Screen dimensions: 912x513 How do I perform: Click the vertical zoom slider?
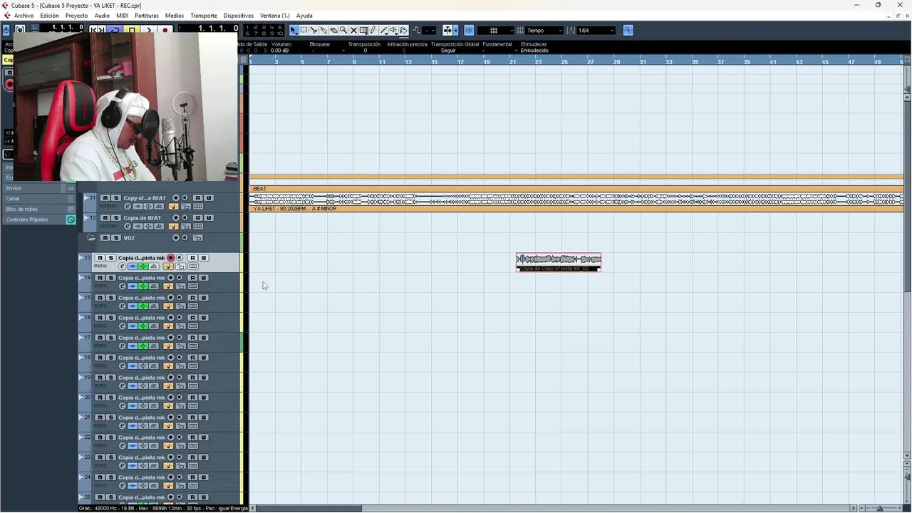click(907, 476)
